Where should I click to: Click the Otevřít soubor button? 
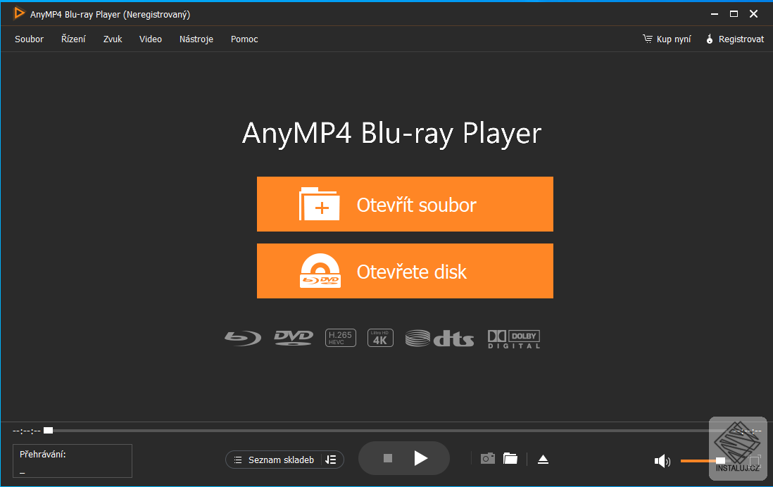click(x=405, y=204)
